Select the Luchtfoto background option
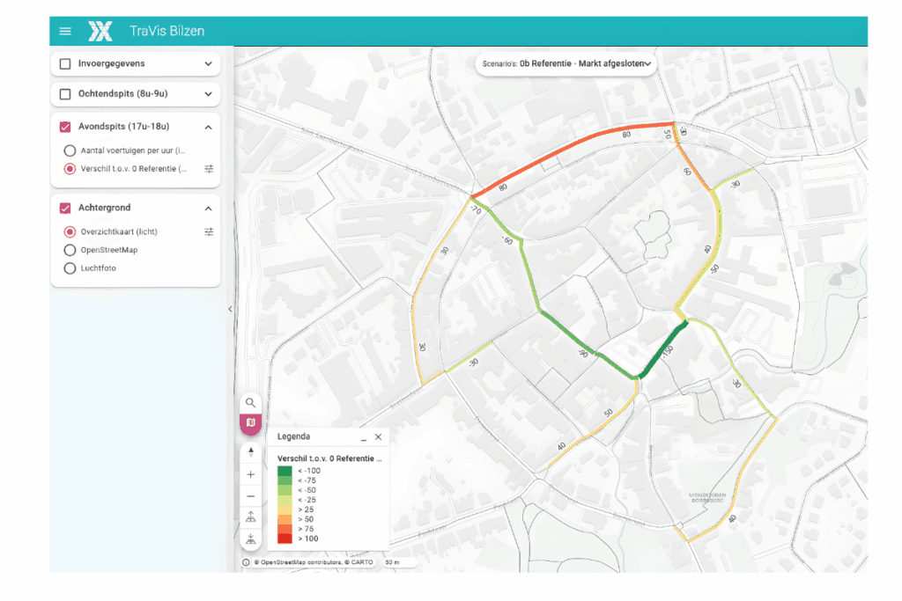Viewport: 902px width, 601px height. pos(70,268)
